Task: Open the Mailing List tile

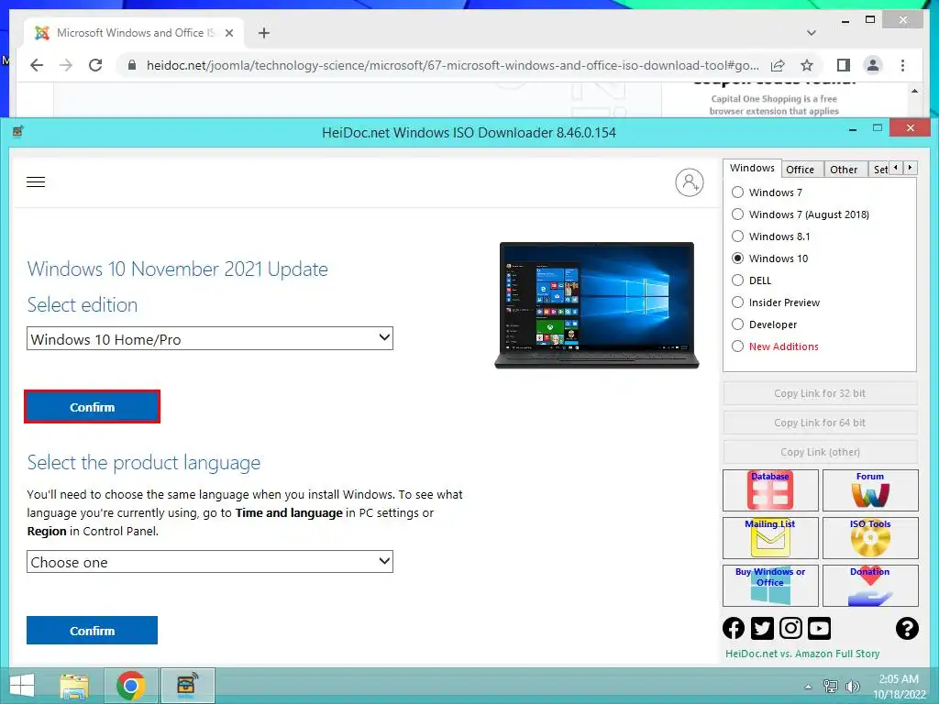Action: click(x=770, y=537)
